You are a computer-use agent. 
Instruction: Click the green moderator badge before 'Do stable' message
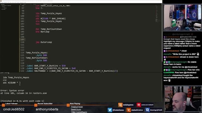(164, 62)
